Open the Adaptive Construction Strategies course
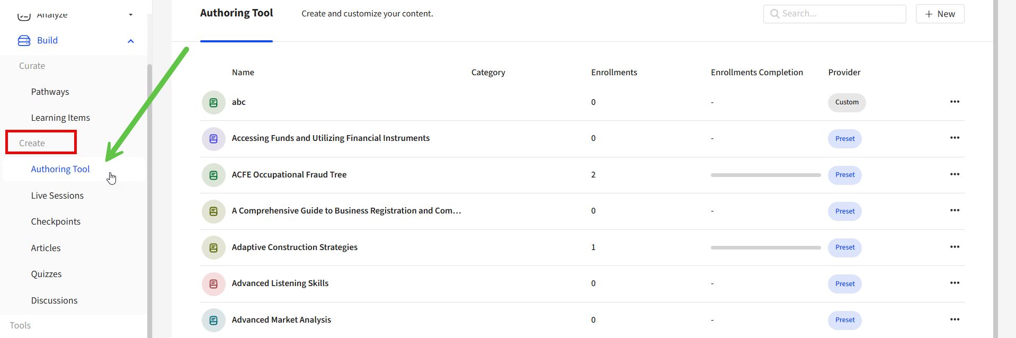The image size is (1016, 338). point(295,247)
